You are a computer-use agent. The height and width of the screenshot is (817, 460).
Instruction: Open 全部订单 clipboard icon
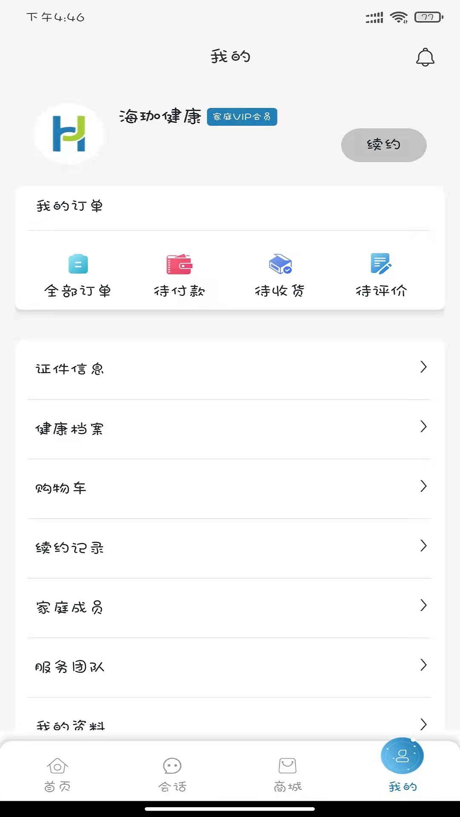(x=78, y=264)
